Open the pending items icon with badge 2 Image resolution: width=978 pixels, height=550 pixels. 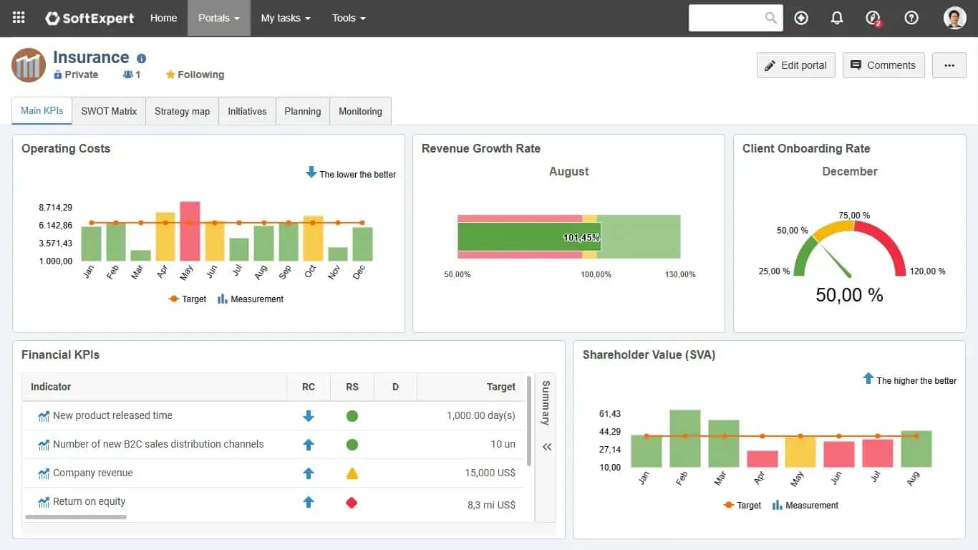pos(873,19)
